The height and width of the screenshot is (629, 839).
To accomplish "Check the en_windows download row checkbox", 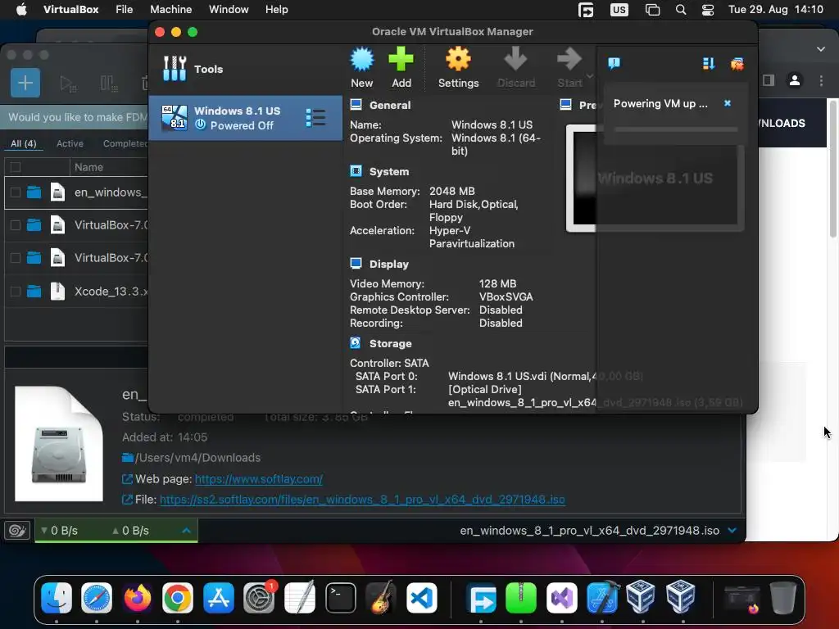I will 16,192.
